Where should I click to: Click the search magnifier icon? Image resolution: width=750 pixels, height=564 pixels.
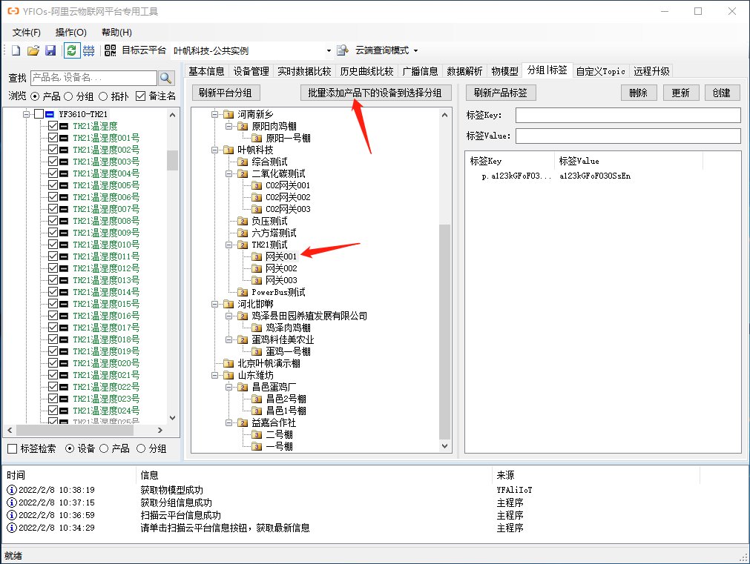coord(167,77)
